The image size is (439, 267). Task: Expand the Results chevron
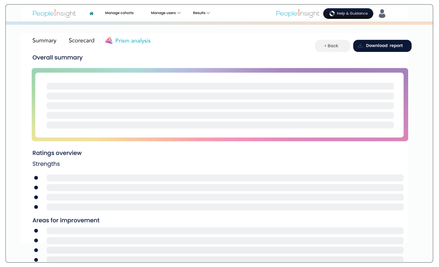pyautogui.click(x=208, y=13)
